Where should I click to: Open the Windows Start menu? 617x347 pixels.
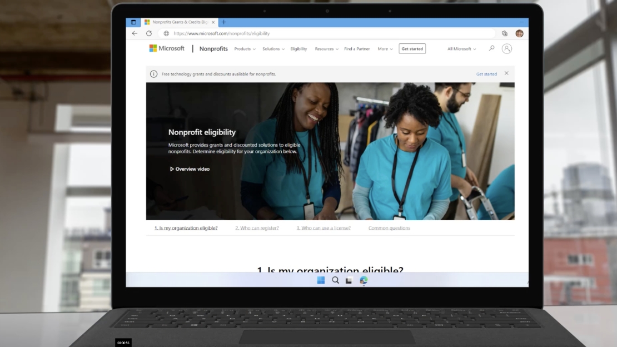(x=321, y=280)
